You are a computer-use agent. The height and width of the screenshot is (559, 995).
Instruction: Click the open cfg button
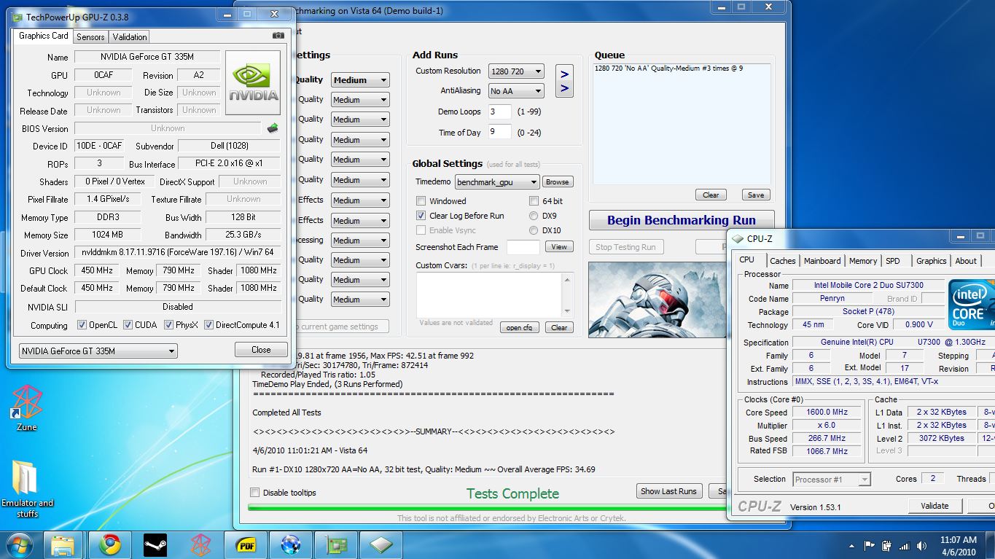click(x=520, y=328)
